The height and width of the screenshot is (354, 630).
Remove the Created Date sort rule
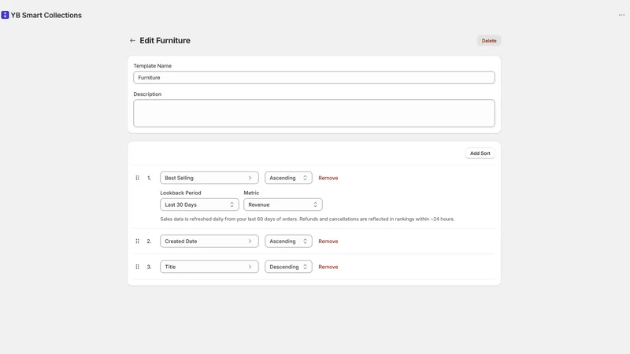(328, 242)
